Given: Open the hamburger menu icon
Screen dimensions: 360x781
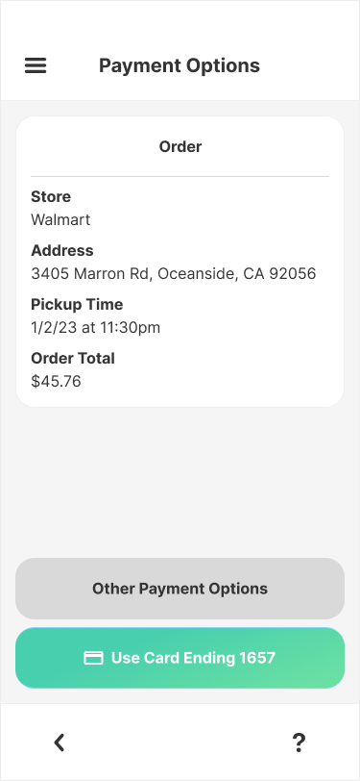Looking at the screenshot, I should click(x=36, y=65).
